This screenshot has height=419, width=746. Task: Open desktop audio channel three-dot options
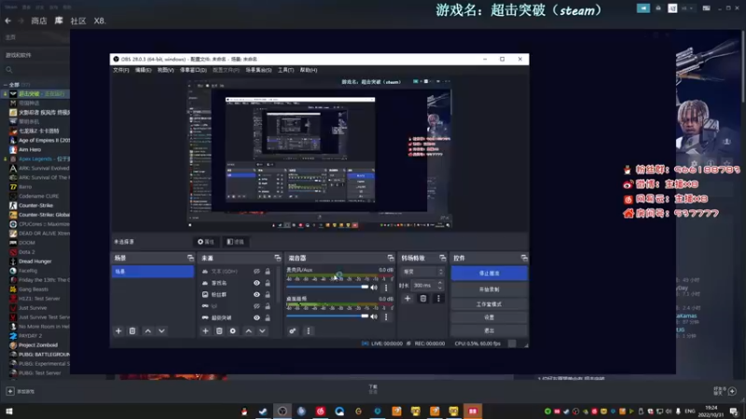tap(386, 317)
